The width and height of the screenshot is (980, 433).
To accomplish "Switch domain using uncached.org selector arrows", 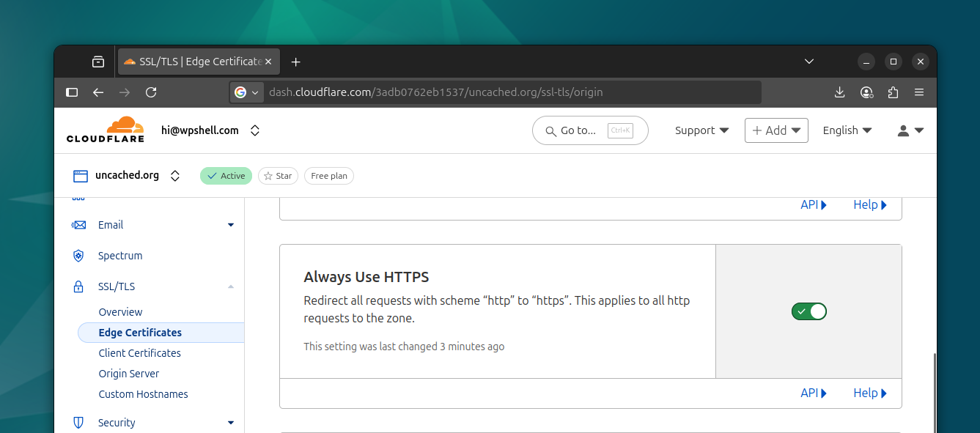I will pos(175,176).
